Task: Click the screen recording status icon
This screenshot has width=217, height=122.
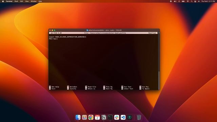Action: point(171,1)
